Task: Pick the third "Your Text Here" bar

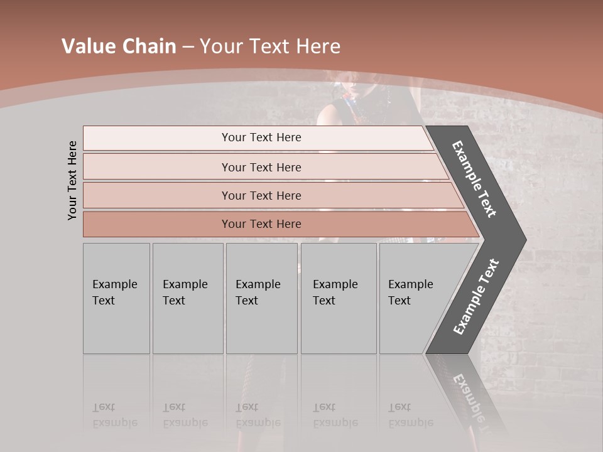Action: coord(261,195)
